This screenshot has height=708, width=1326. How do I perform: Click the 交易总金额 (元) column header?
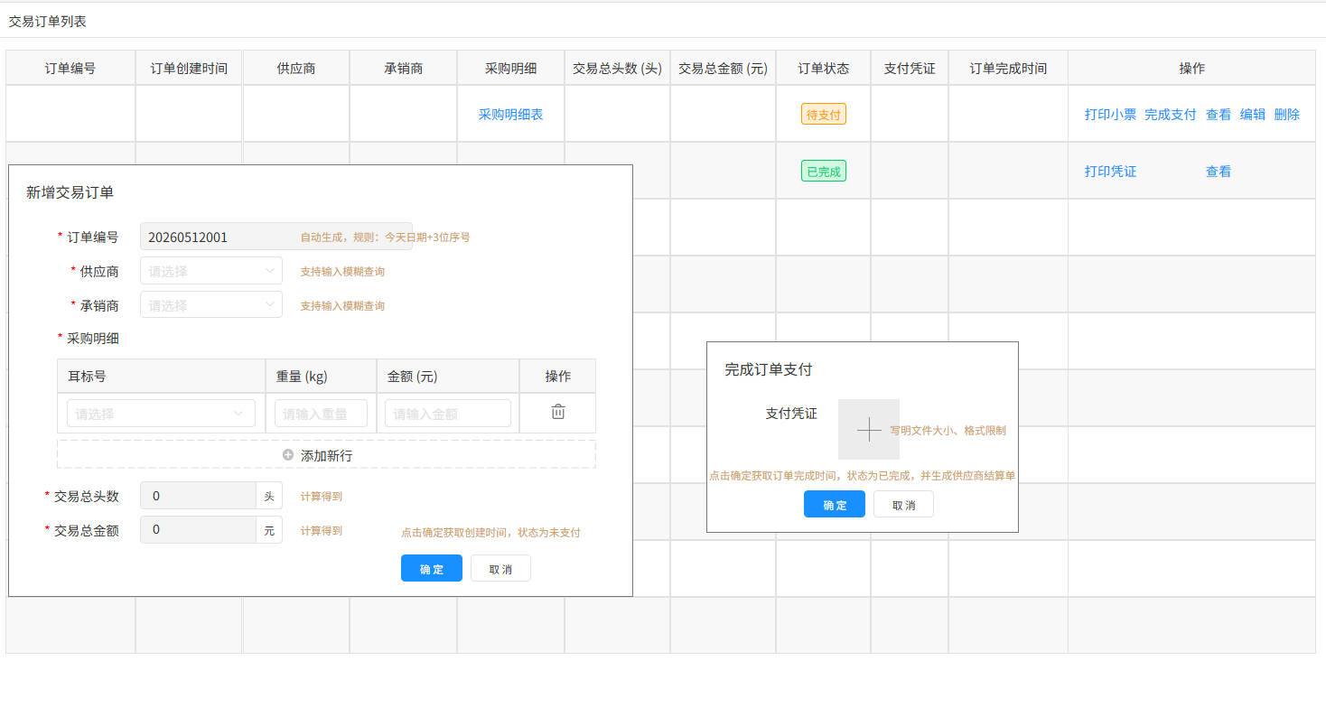pos(724,68)
